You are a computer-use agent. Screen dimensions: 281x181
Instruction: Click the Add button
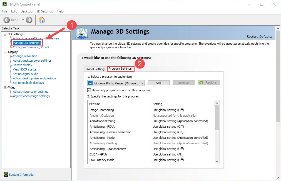point(158,83)
